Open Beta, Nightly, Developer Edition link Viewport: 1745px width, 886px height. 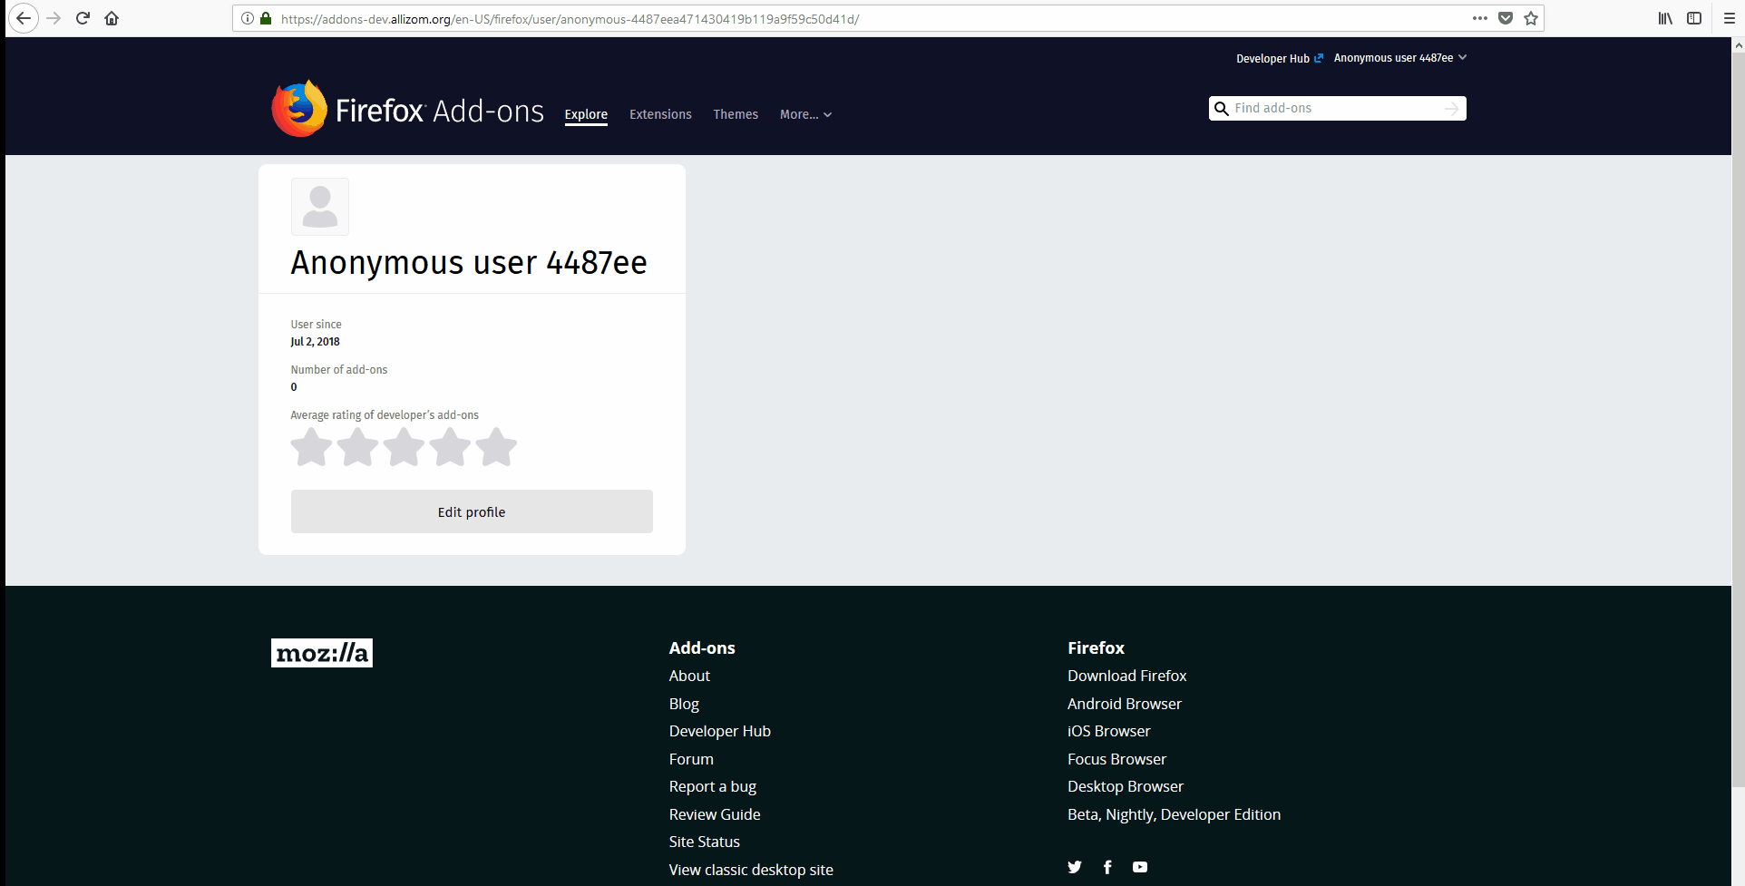(x=1175, y=814)
